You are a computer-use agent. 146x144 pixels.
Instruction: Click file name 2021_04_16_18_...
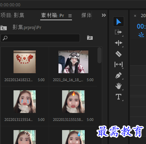[68, 80]
